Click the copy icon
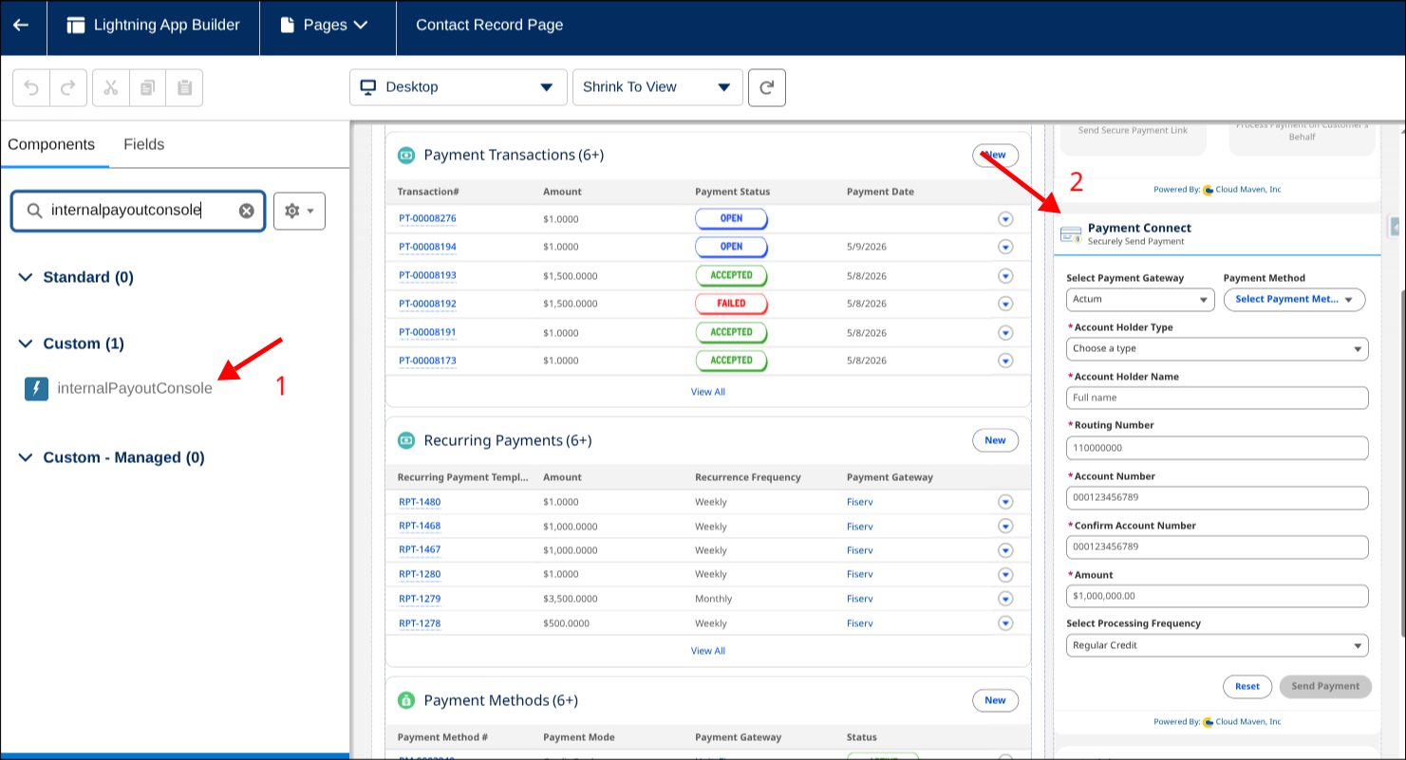Screen dimensions: 1406x760 [x=147, y=87]
